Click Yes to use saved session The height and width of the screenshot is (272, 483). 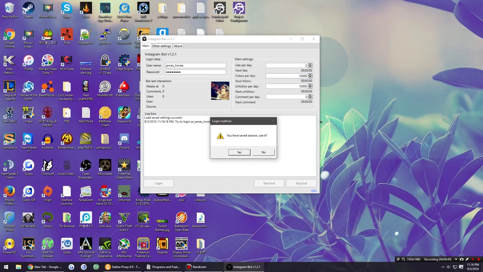click(x=239, y=152)
